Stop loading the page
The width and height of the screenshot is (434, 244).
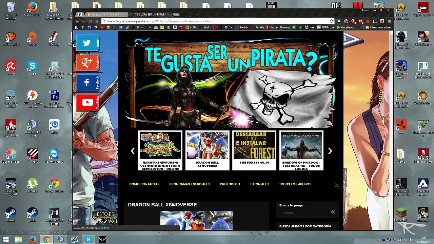point(90,21)
